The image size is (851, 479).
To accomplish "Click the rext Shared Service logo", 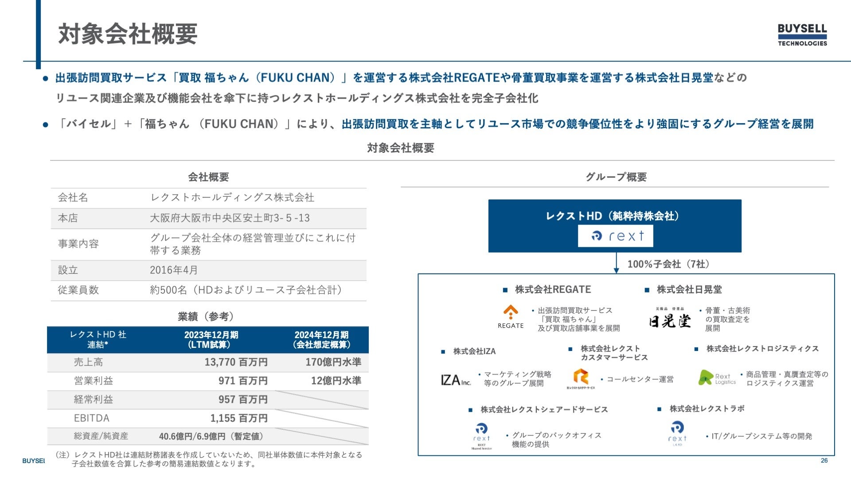I will (481, 436).
